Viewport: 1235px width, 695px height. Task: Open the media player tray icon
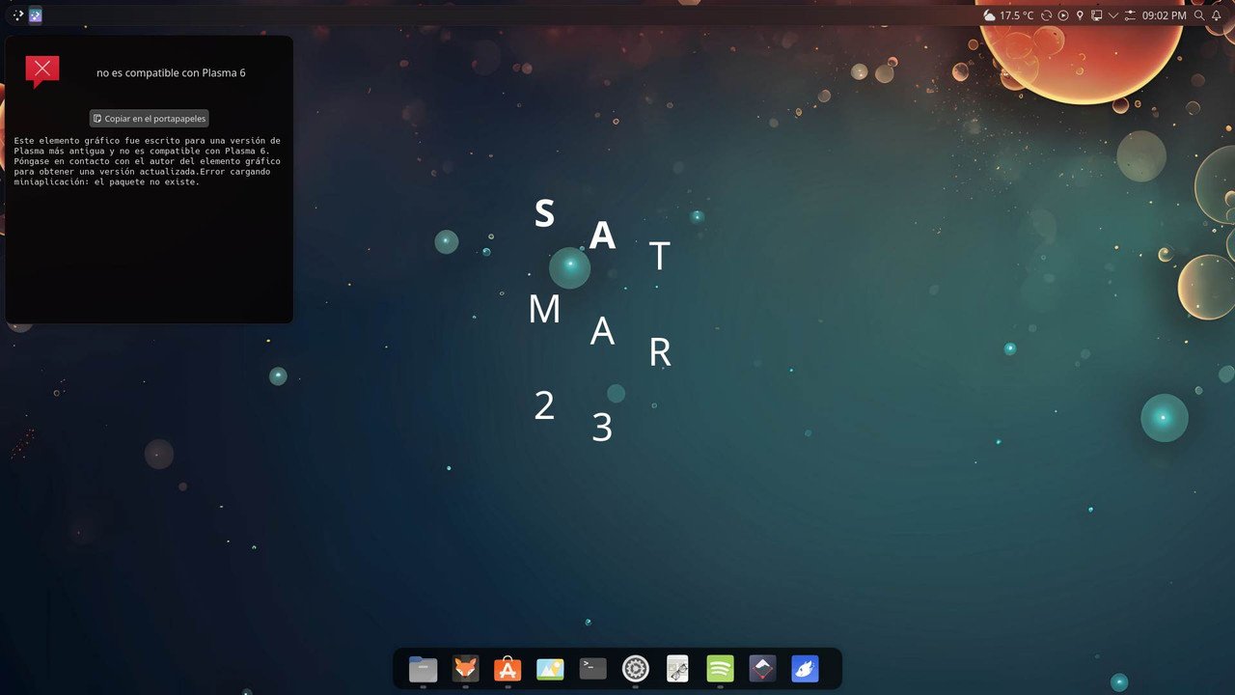1063,15
